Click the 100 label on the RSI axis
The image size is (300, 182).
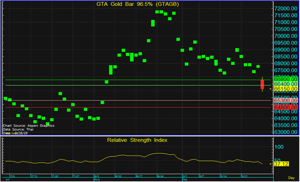(279, 147)
